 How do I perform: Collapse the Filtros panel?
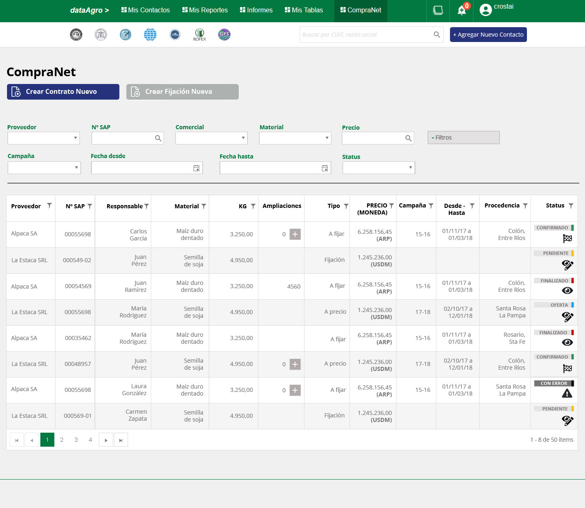pos(464,137)
